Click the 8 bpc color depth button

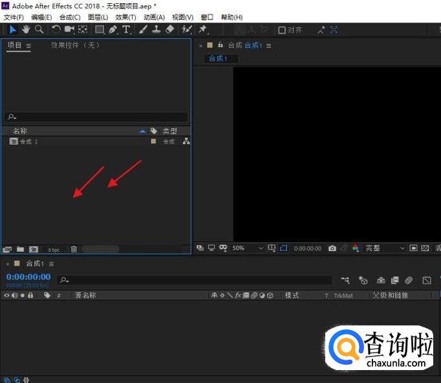53,249
